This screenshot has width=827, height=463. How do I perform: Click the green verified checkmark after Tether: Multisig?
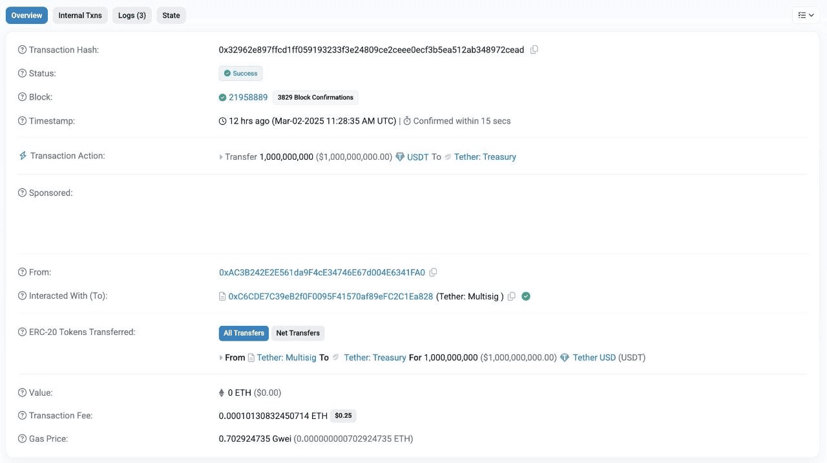coord(526,296)
